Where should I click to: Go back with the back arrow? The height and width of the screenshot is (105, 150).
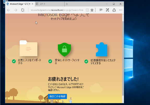tap(9, 10)
